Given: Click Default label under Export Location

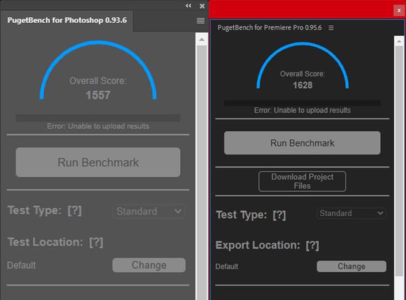Looking at the screenshot, I should point(227,267).
